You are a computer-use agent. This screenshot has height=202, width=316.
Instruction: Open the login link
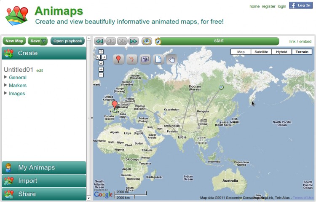282,6
